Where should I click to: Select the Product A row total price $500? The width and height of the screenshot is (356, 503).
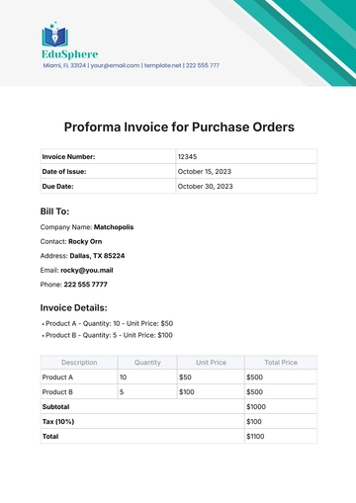pyautogui.click(x=281, y=377)
